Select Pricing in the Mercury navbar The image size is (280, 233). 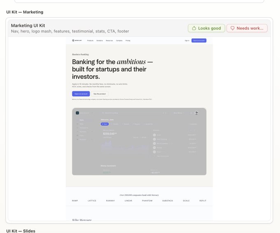(x=128, y=40)
